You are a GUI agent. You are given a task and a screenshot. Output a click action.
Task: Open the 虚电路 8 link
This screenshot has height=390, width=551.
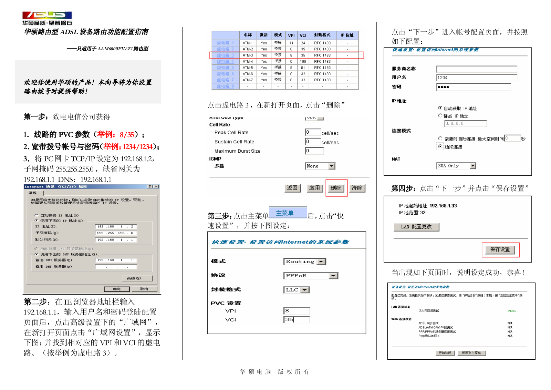tap(225, 86)
